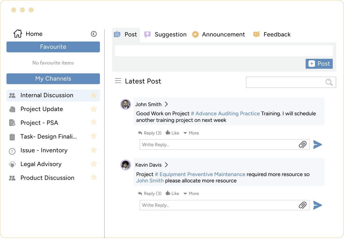Click the search magnifier icon
Screen dimensions: 344x240
(x=329, y=82)
